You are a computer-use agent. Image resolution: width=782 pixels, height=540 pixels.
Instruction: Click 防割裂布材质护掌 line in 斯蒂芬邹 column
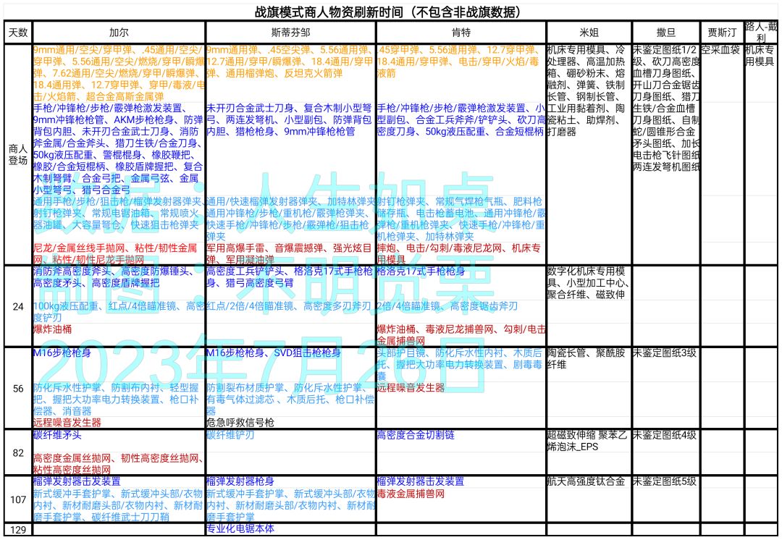pyautogui.click(x=287, y=387)
